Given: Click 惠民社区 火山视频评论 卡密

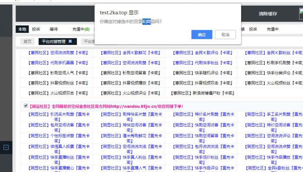Looking at the screenshot, I should pos(130,93).
